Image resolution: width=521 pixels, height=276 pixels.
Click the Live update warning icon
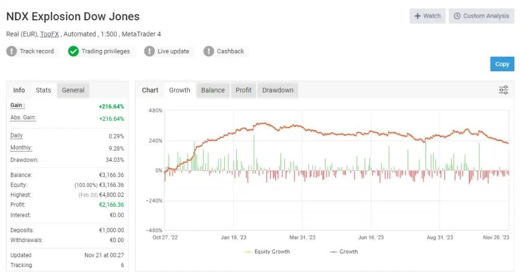[x=149, y=51]
